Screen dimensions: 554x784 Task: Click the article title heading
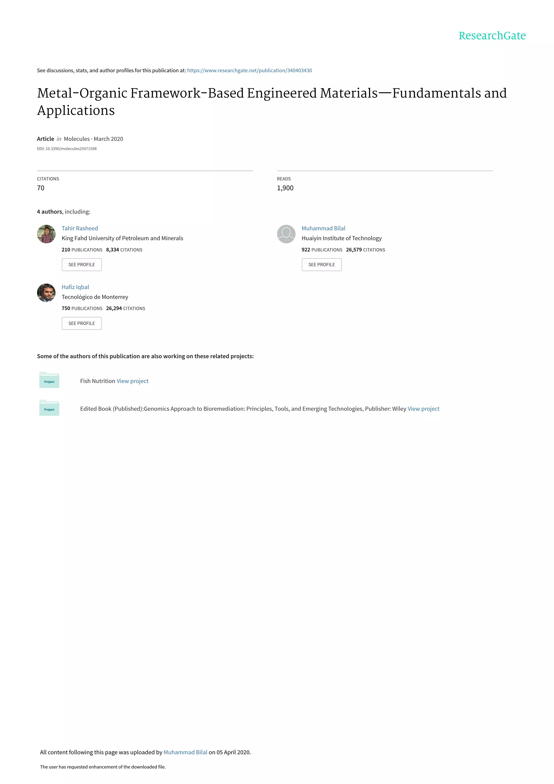tap(272, 102)
